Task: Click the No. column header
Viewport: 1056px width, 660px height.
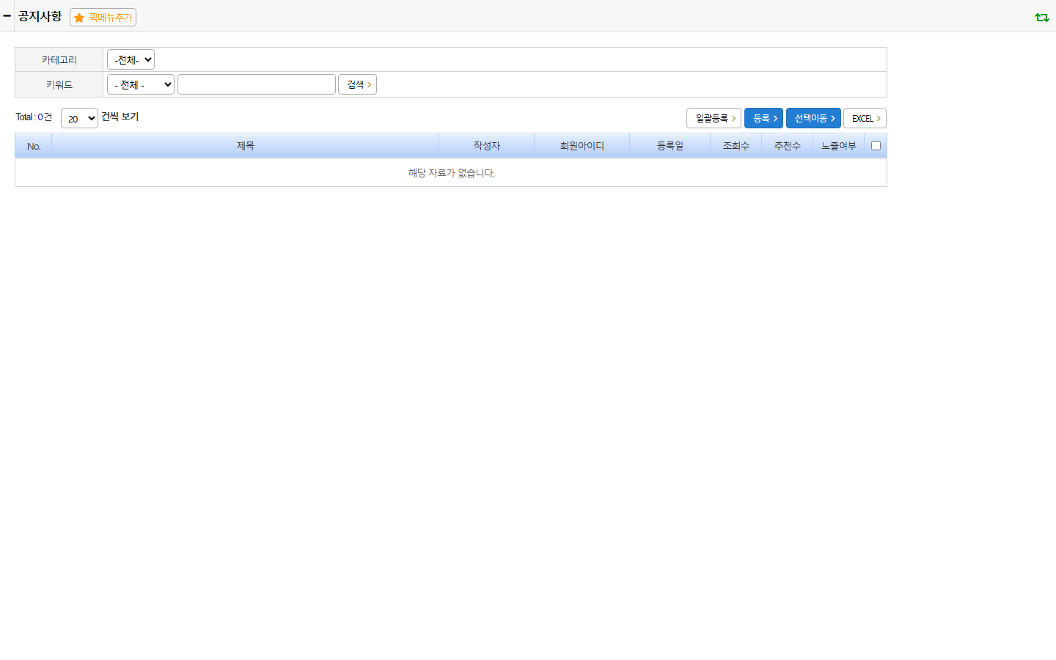Action: pyautogui.click(x=34, y=146)
